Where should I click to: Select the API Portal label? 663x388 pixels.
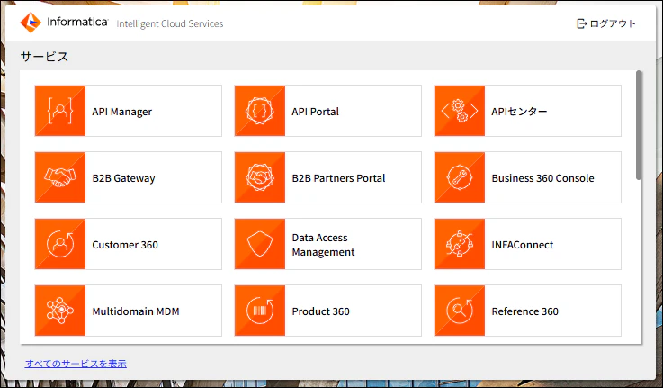316,112
